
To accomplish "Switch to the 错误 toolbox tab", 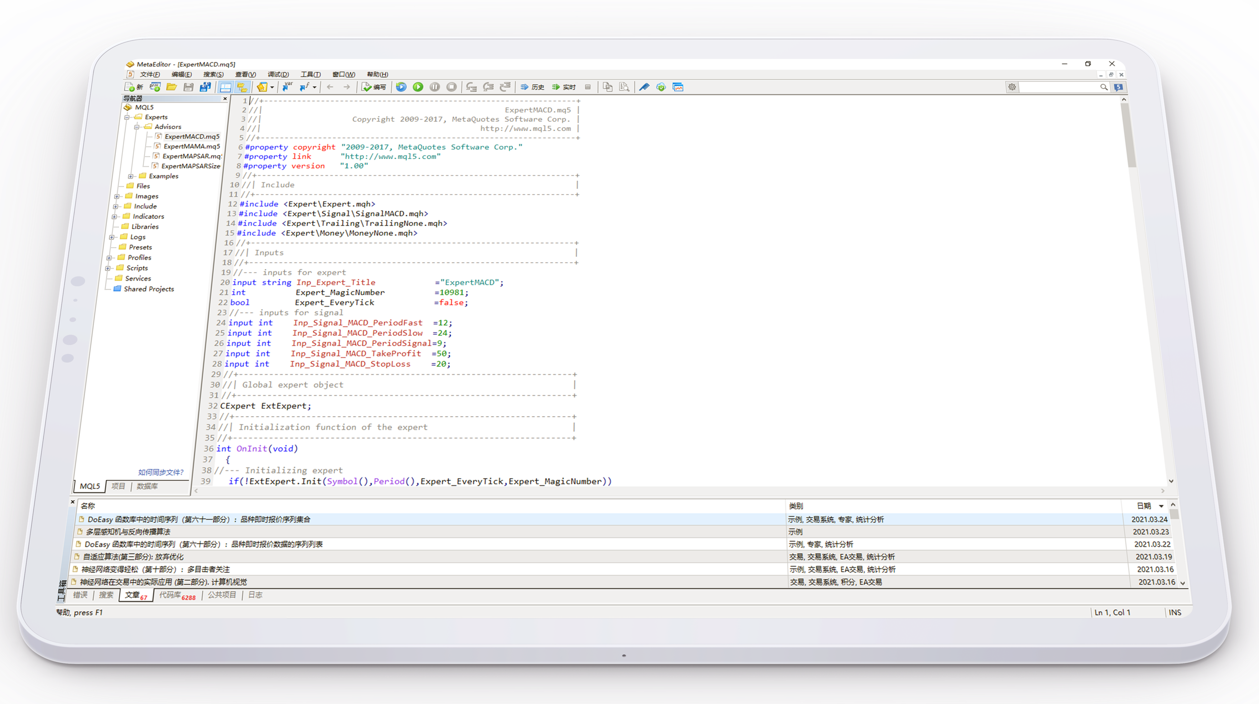I will 80,594.
